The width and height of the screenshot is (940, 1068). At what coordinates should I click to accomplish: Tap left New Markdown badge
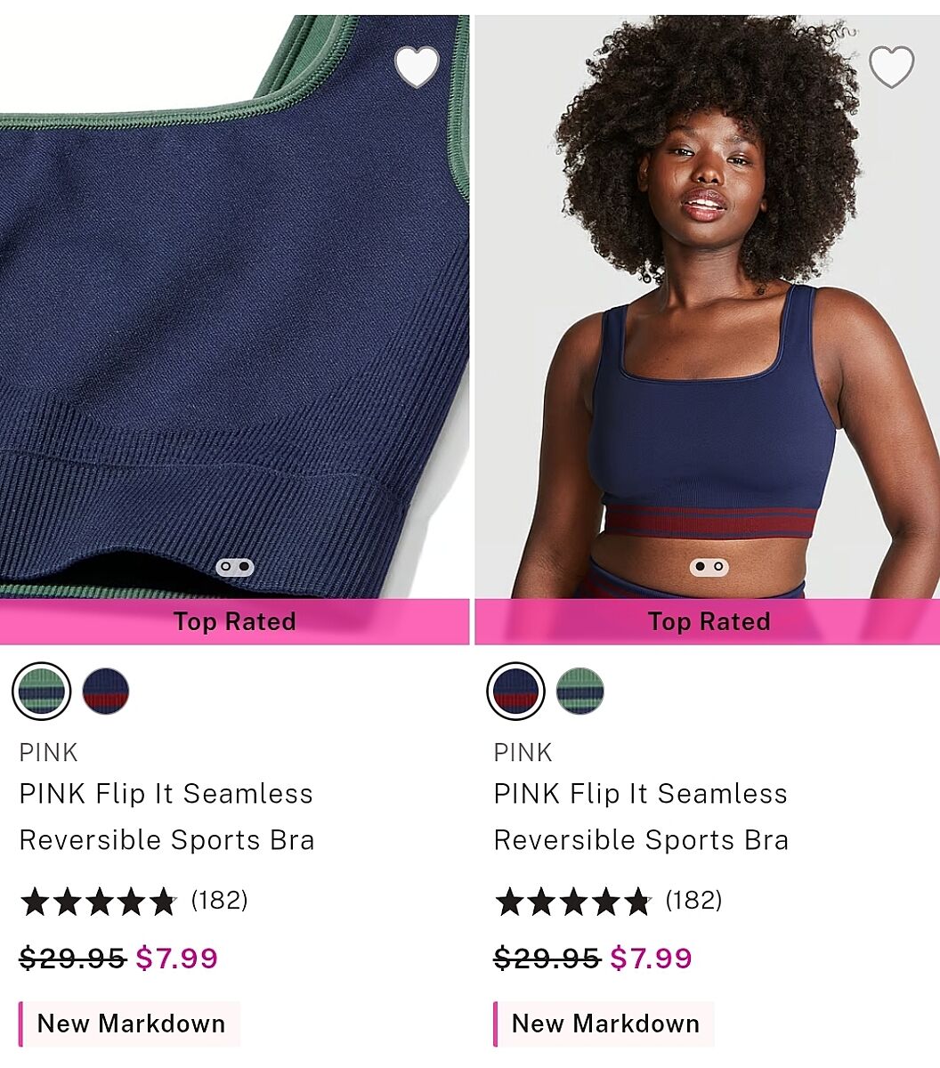(x=130, y=1023)
